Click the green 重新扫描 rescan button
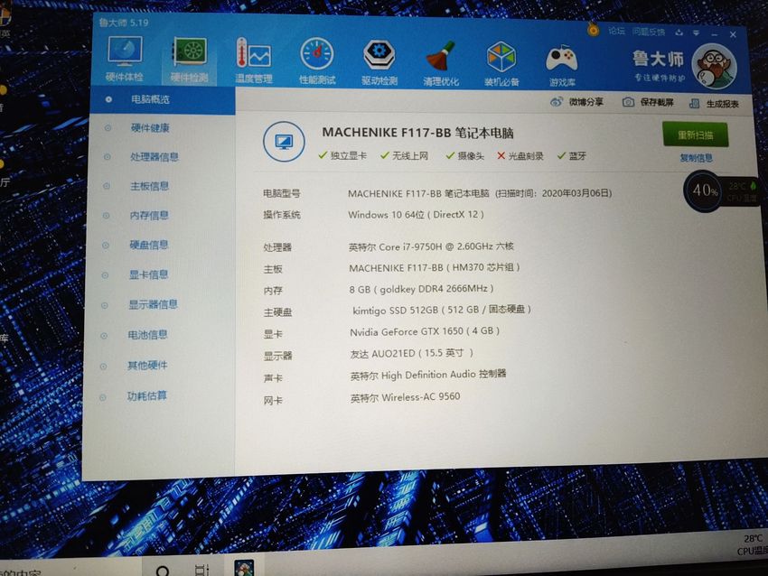768x576 pixels. click(x=696, y=135)
